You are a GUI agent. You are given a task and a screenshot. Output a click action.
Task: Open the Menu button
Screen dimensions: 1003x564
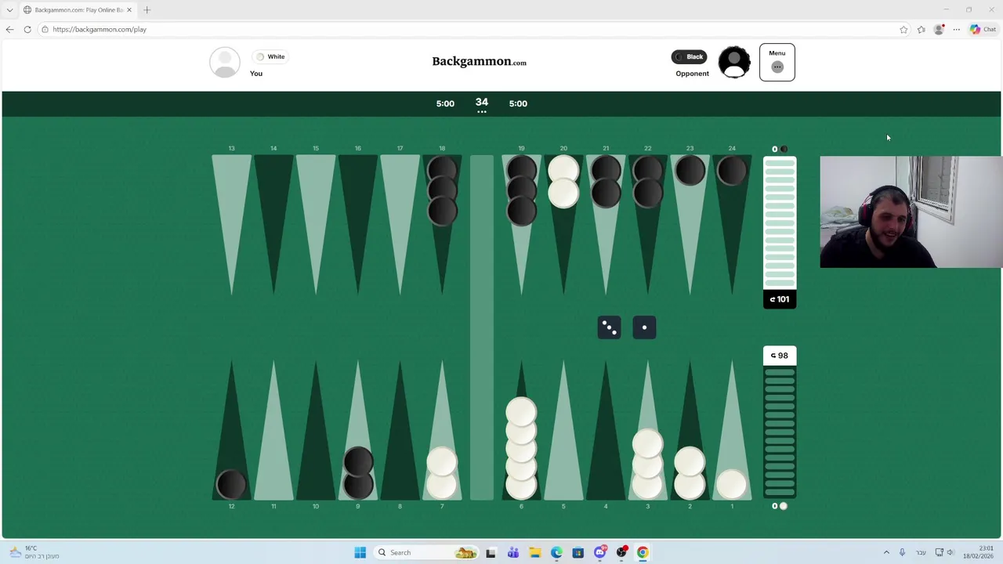777,62
